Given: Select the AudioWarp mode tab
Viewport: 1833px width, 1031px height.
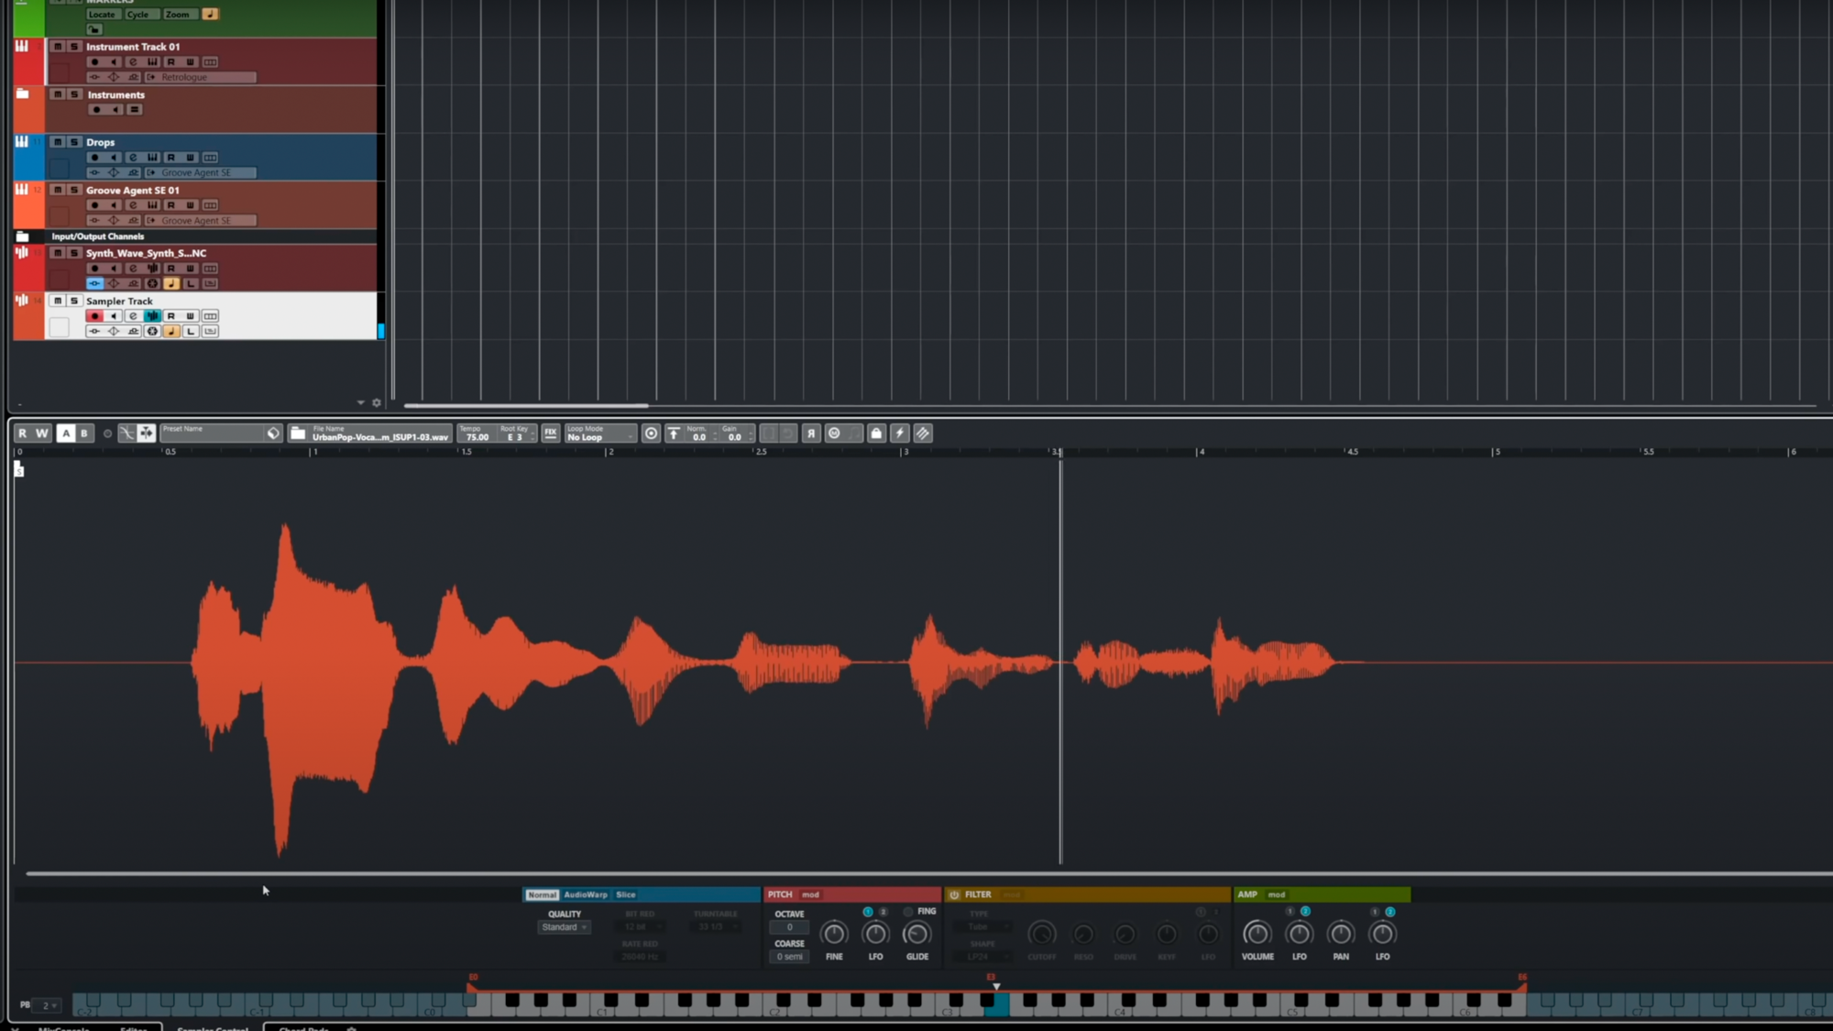Looking at the screenshot, I should pyautogui.click(x=586, y=894).
